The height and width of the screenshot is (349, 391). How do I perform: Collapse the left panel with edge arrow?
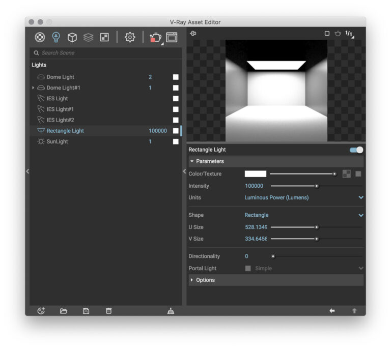pos(27,171)
